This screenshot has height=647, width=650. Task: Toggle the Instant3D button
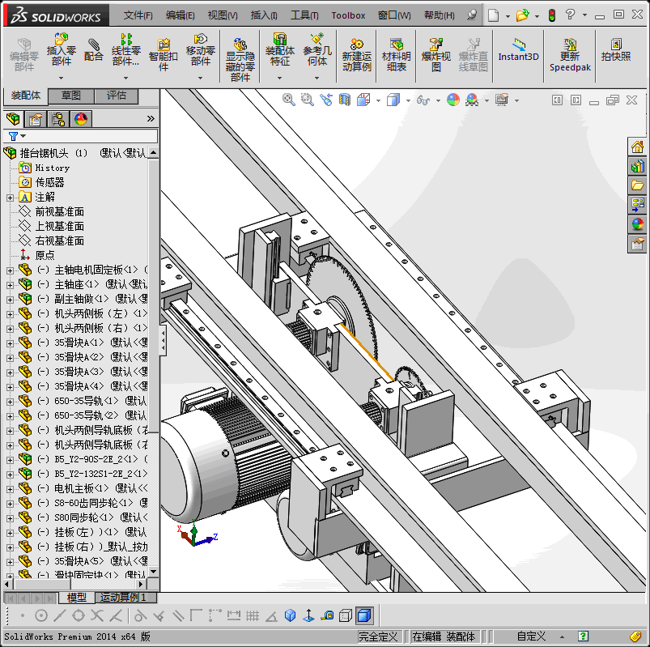[518, 50]
